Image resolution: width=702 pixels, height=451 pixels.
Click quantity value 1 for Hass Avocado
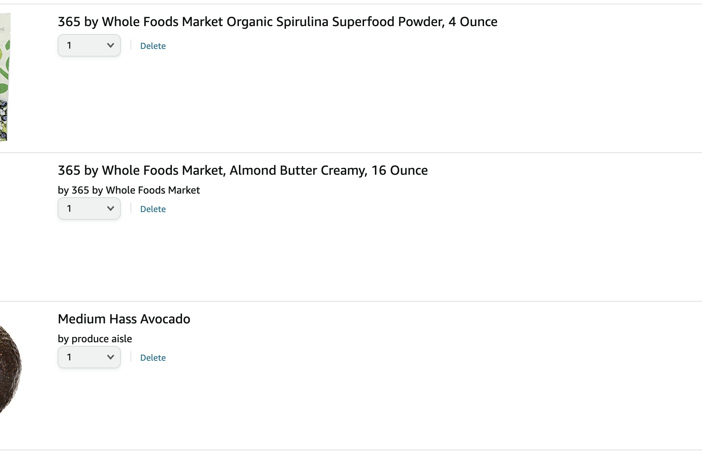69,357
